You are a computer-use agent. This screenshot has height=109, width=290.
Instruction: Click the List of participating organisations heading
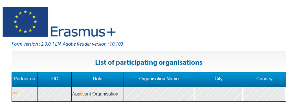click(x=149, y=63)
